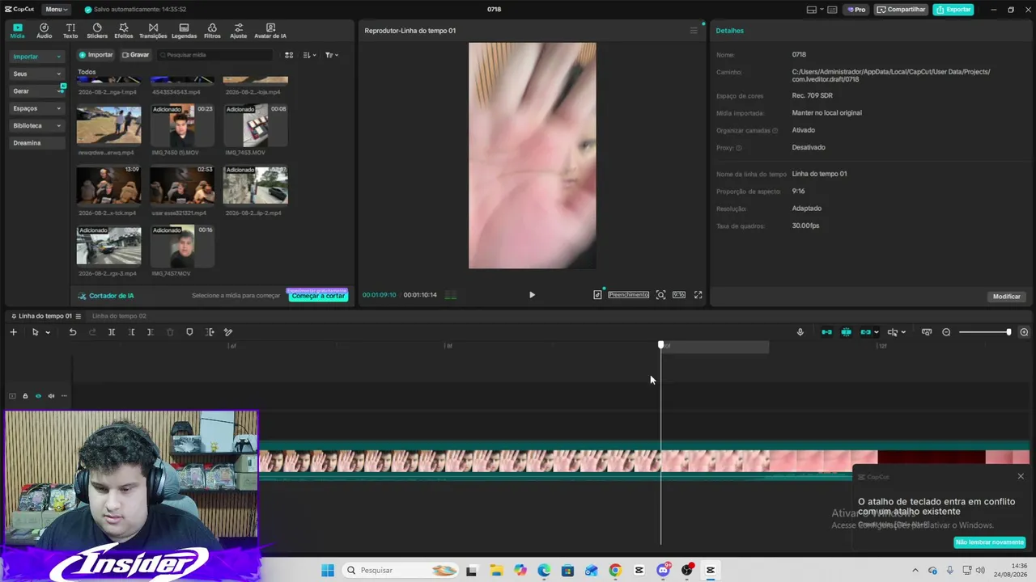Trim the clip's right side at playhead
This screenshot has width=1036, height=582.
151,332
